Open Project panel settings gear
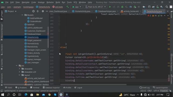Viewport: 173px width, 97px height. pos(43,11)
